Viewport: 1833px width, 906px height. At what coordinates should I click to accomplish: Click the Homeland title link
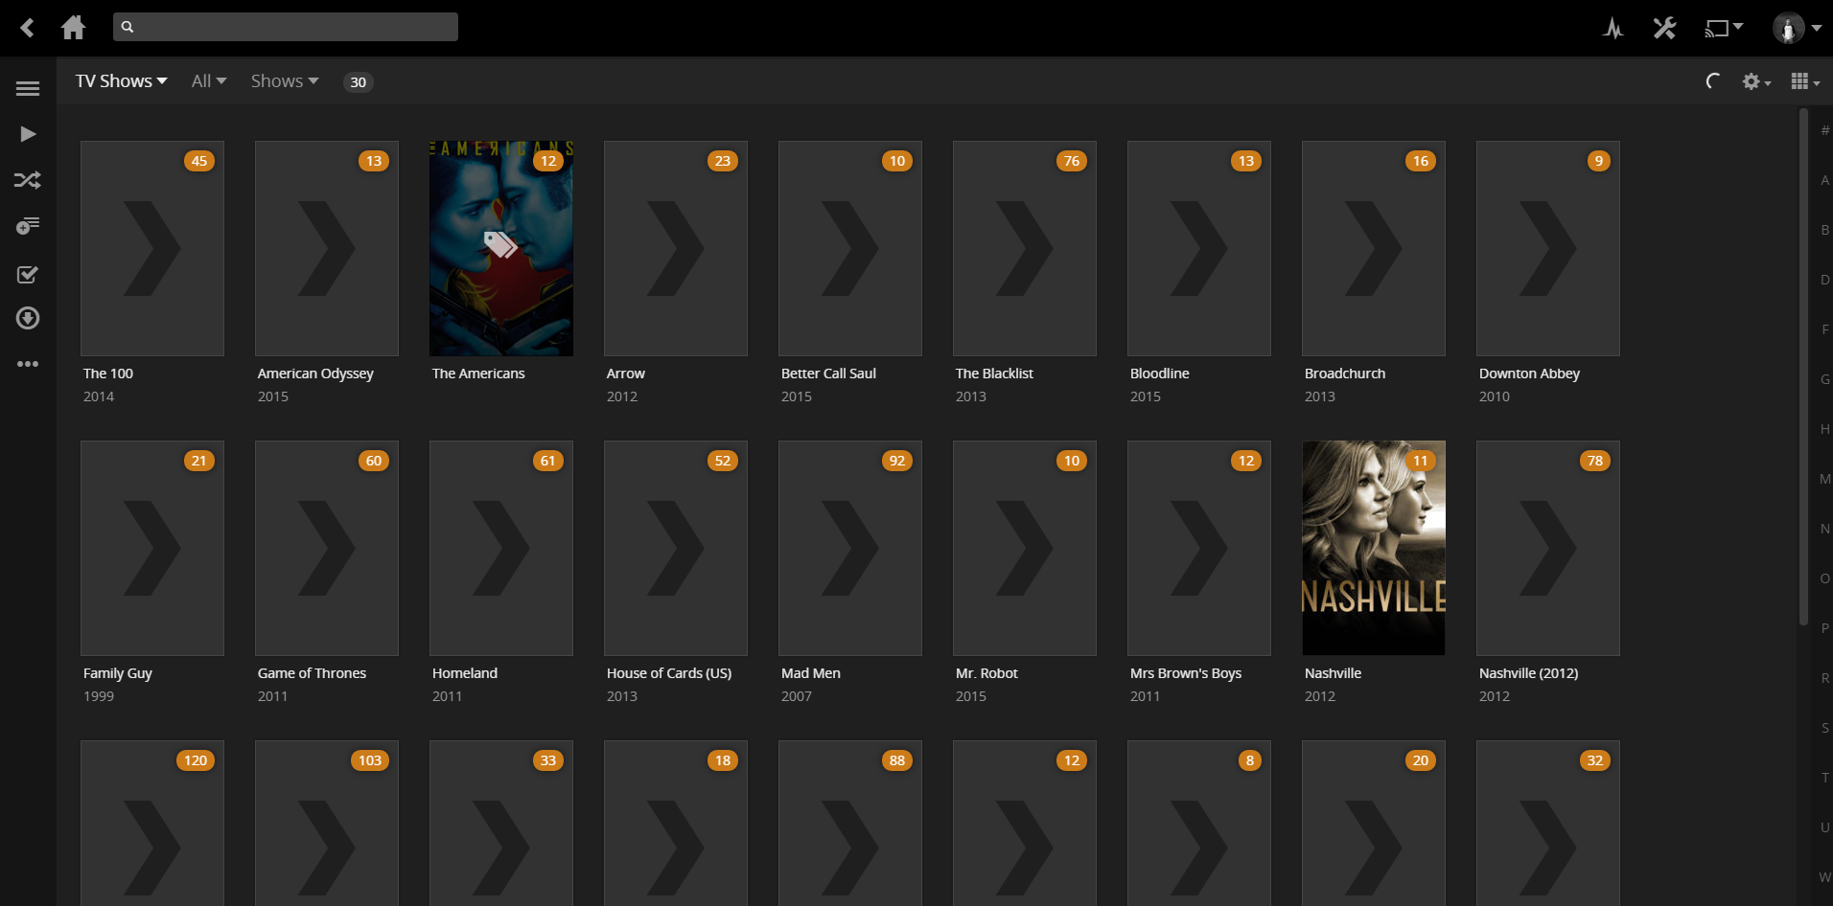[465, 673]
